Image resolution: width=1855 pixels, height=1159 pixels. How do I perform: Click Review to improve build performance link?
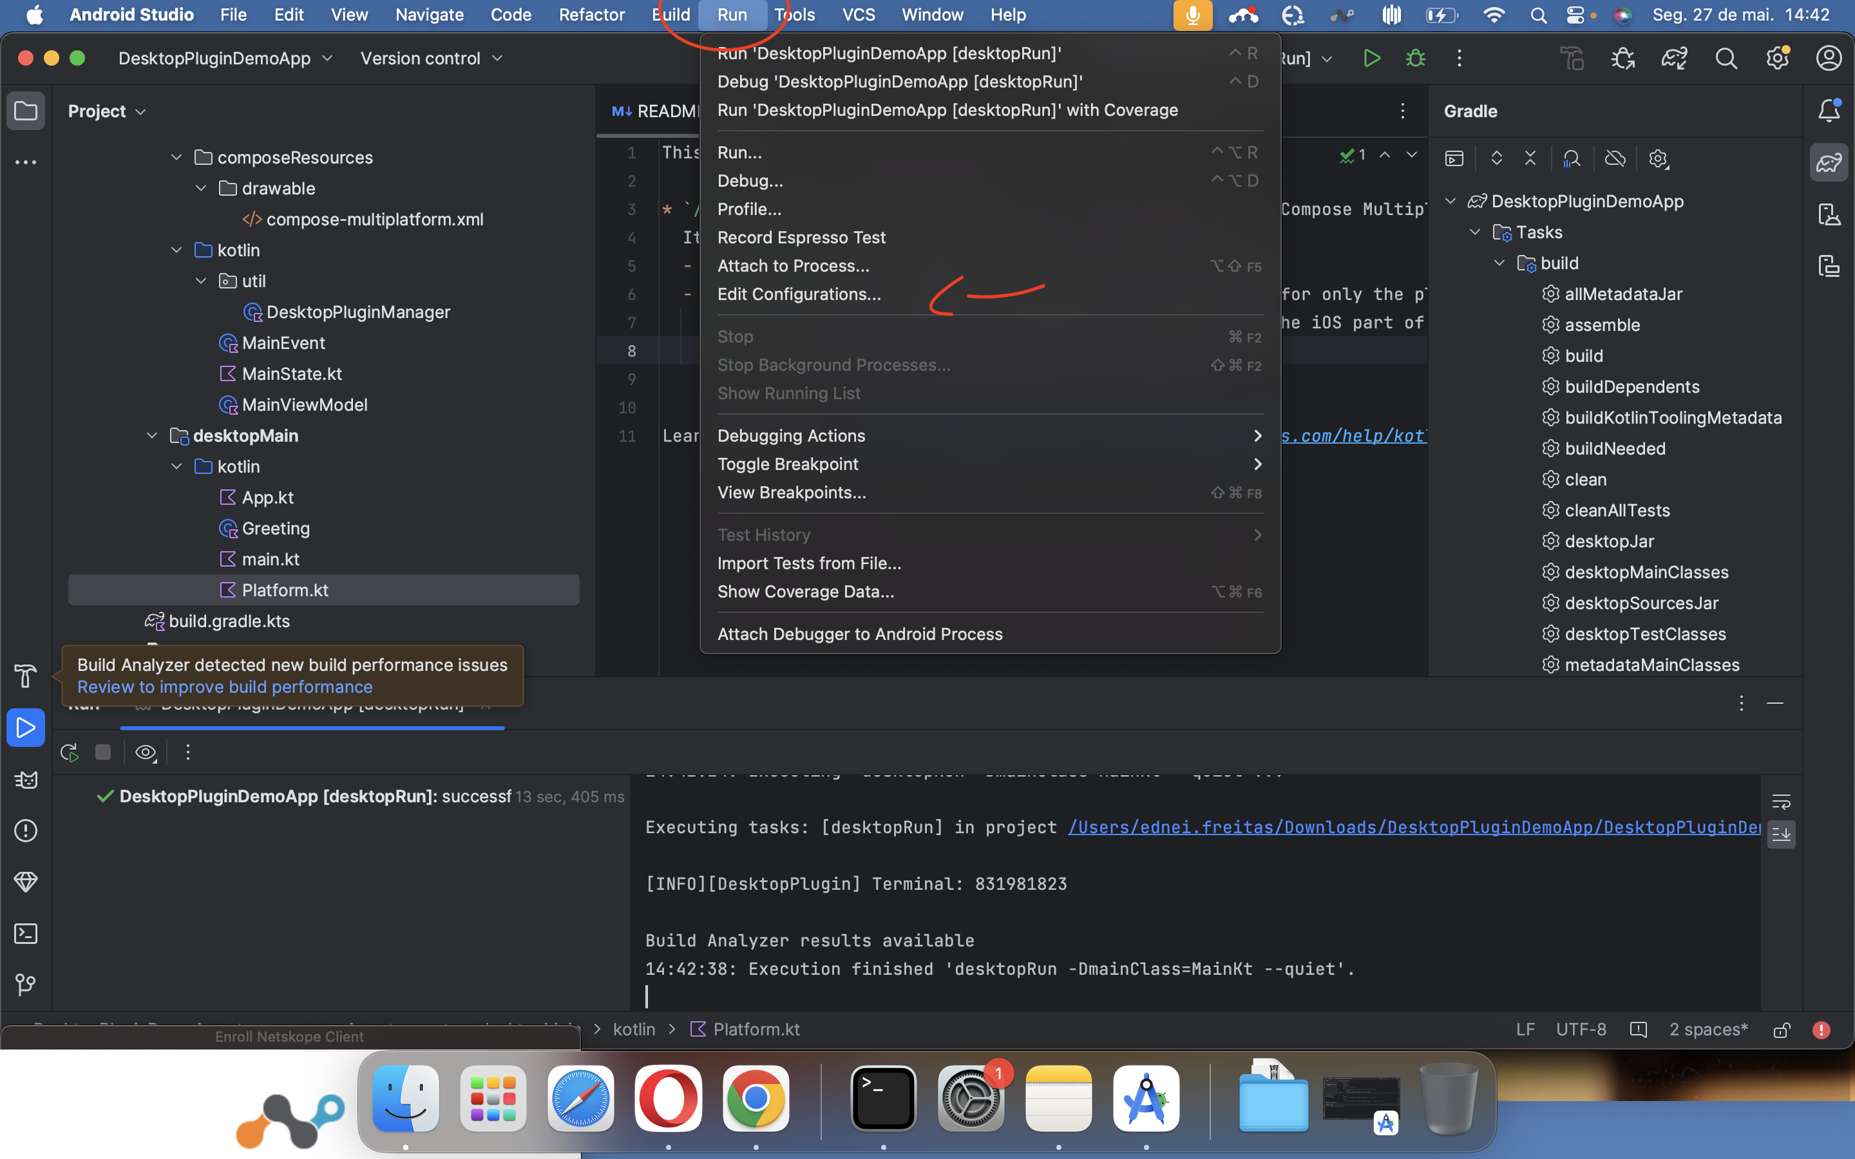[225, 687]
